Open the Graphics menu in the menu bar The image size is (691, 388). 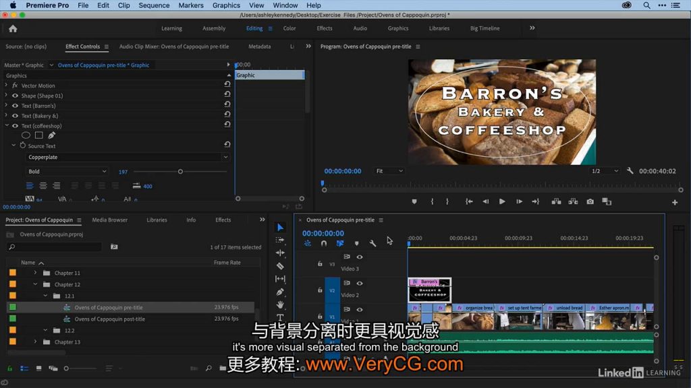tap(226, 5)
